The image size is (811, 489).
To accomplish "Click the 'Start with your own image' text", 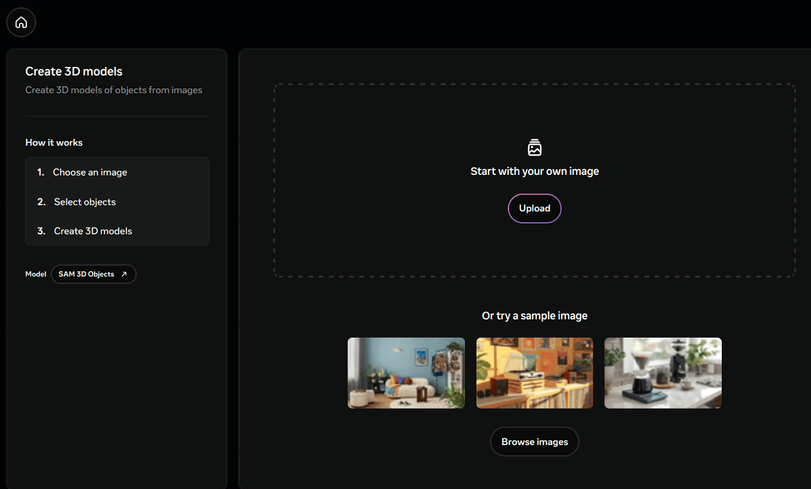I will point(535,172).
